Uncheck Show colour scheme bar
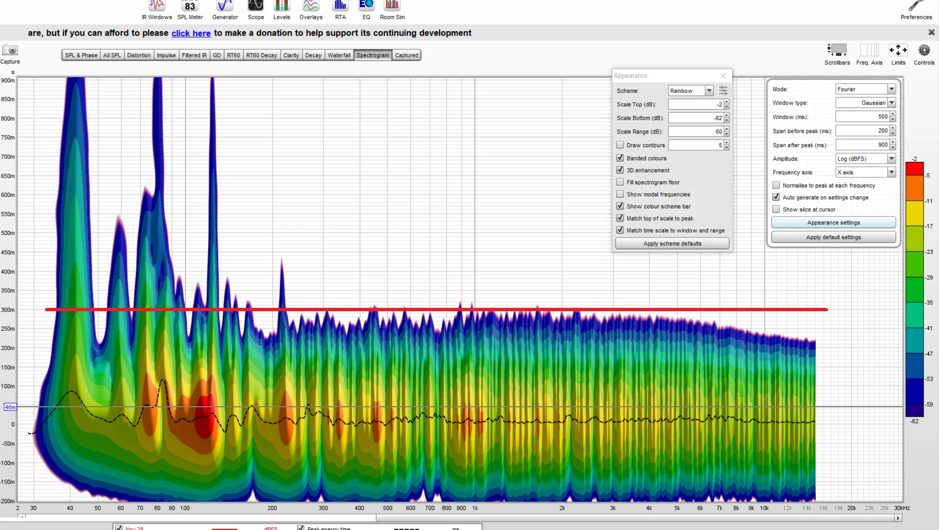Viewport: 939px width, 530px height. pos(620,206)
